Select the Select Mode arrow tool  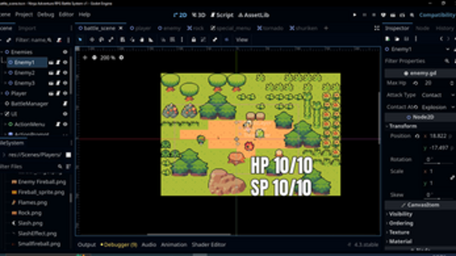tap(80, 40)
